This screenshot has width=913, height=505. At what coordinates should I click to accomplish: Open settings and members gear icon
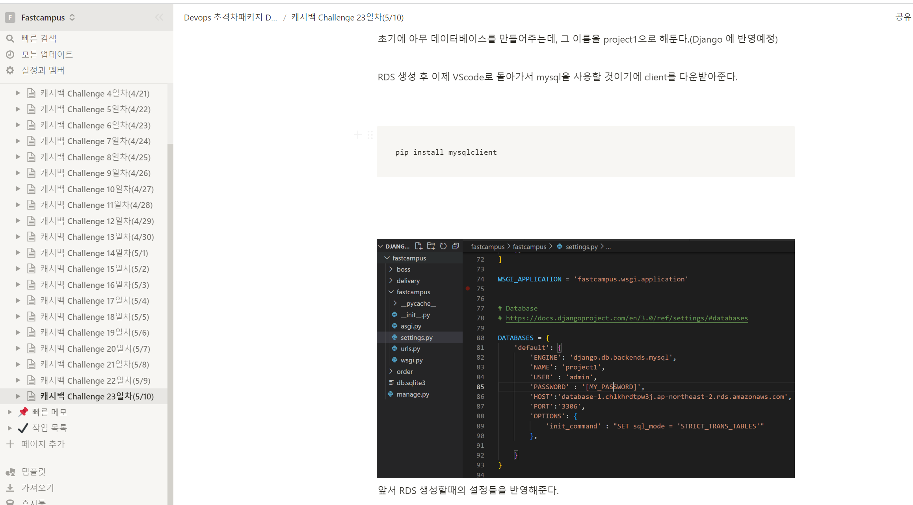pyautogui.click(x=10, y=70)
